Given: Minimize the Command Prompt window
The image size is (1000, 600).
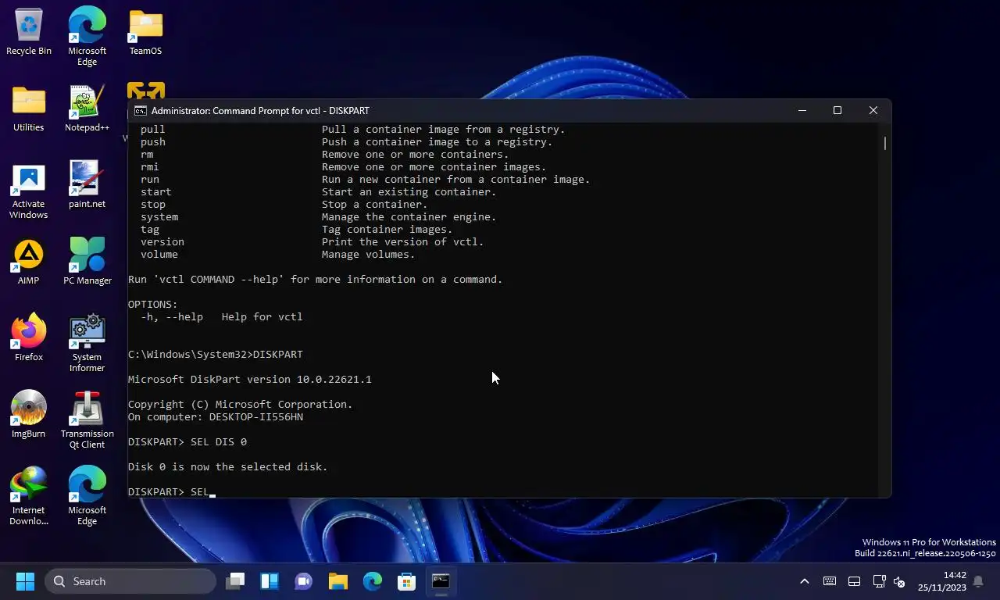Looking at the screenshot, I should 802,111.
